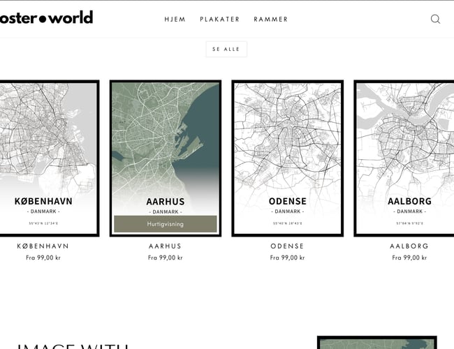Click the Hurtigvisning quick view button
The height and width of the screenshot is (349, 454).
point(165,224)
